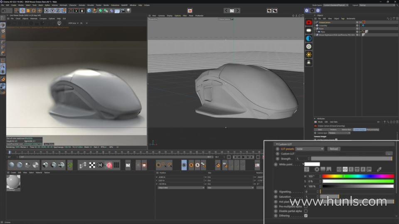Click the HSV color mode icon
Image resolution: width=399 pixels, height=224 pixels.
[345, 169]
